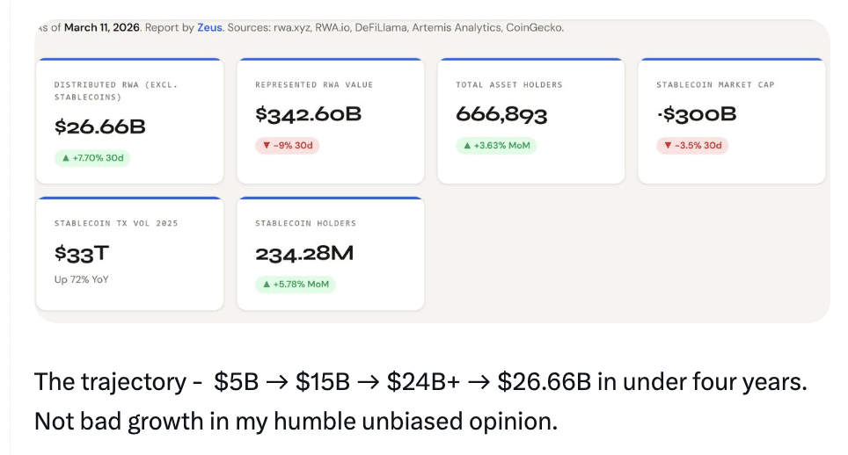Click the +7.70% 30d green badge
This screenshot has width=848, height=455.
point(91,158)
